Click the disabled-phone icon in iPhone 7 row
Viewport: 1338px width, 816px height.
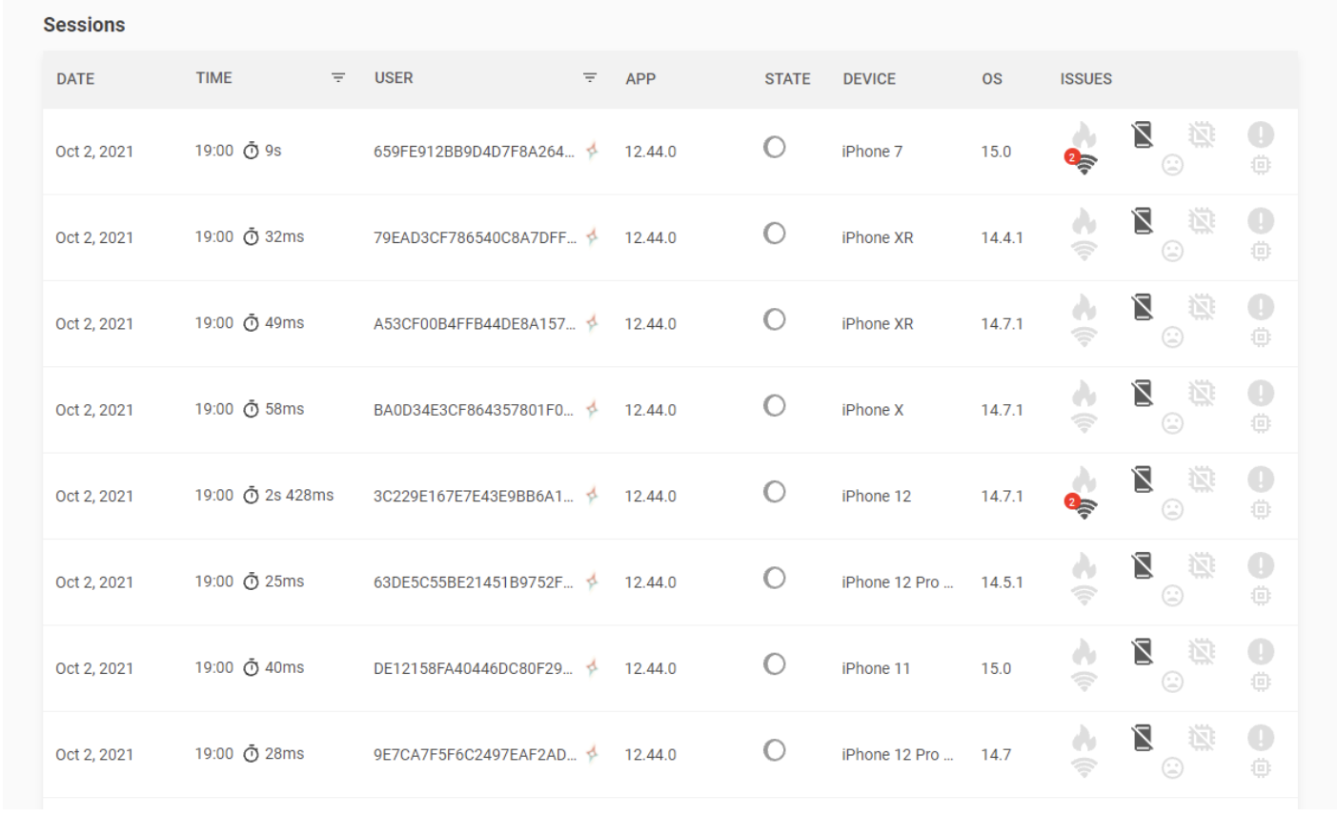(1143, 135)
